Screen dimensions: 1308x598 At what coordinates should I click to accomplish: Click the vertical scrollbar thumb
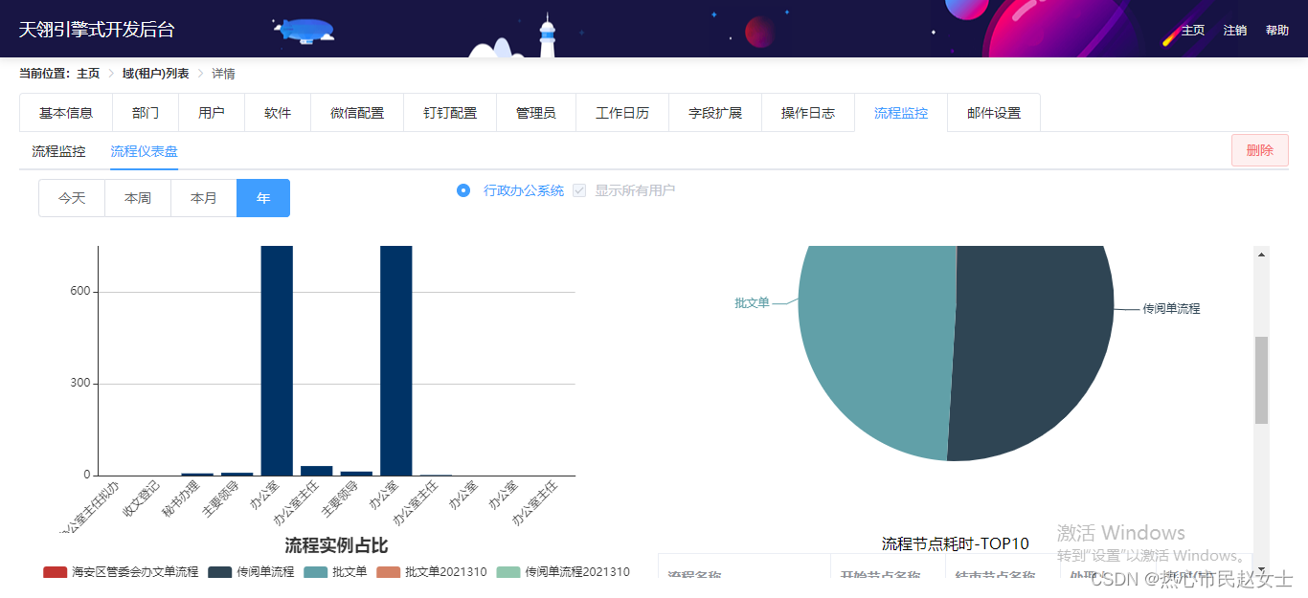pyautogui.click(x=1261, y=380)
